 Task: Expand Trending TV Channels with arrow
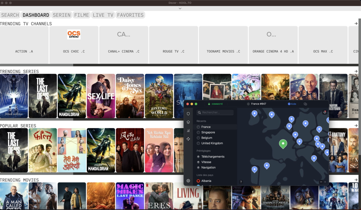coord(356,24)
